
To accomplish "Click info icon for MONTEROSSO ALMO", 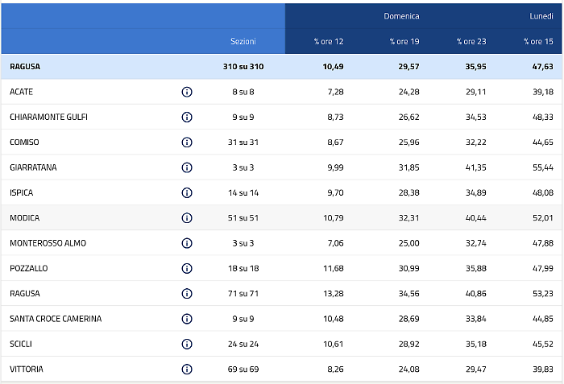I will (x=187, y=243).
